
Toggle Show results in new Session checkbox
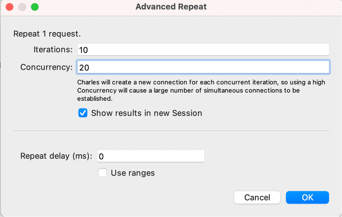pos(83,113)
